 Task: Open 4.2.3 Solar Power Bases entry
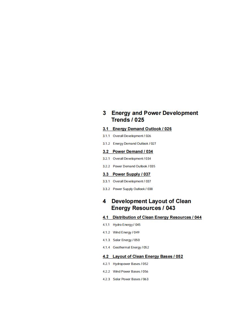125,279
